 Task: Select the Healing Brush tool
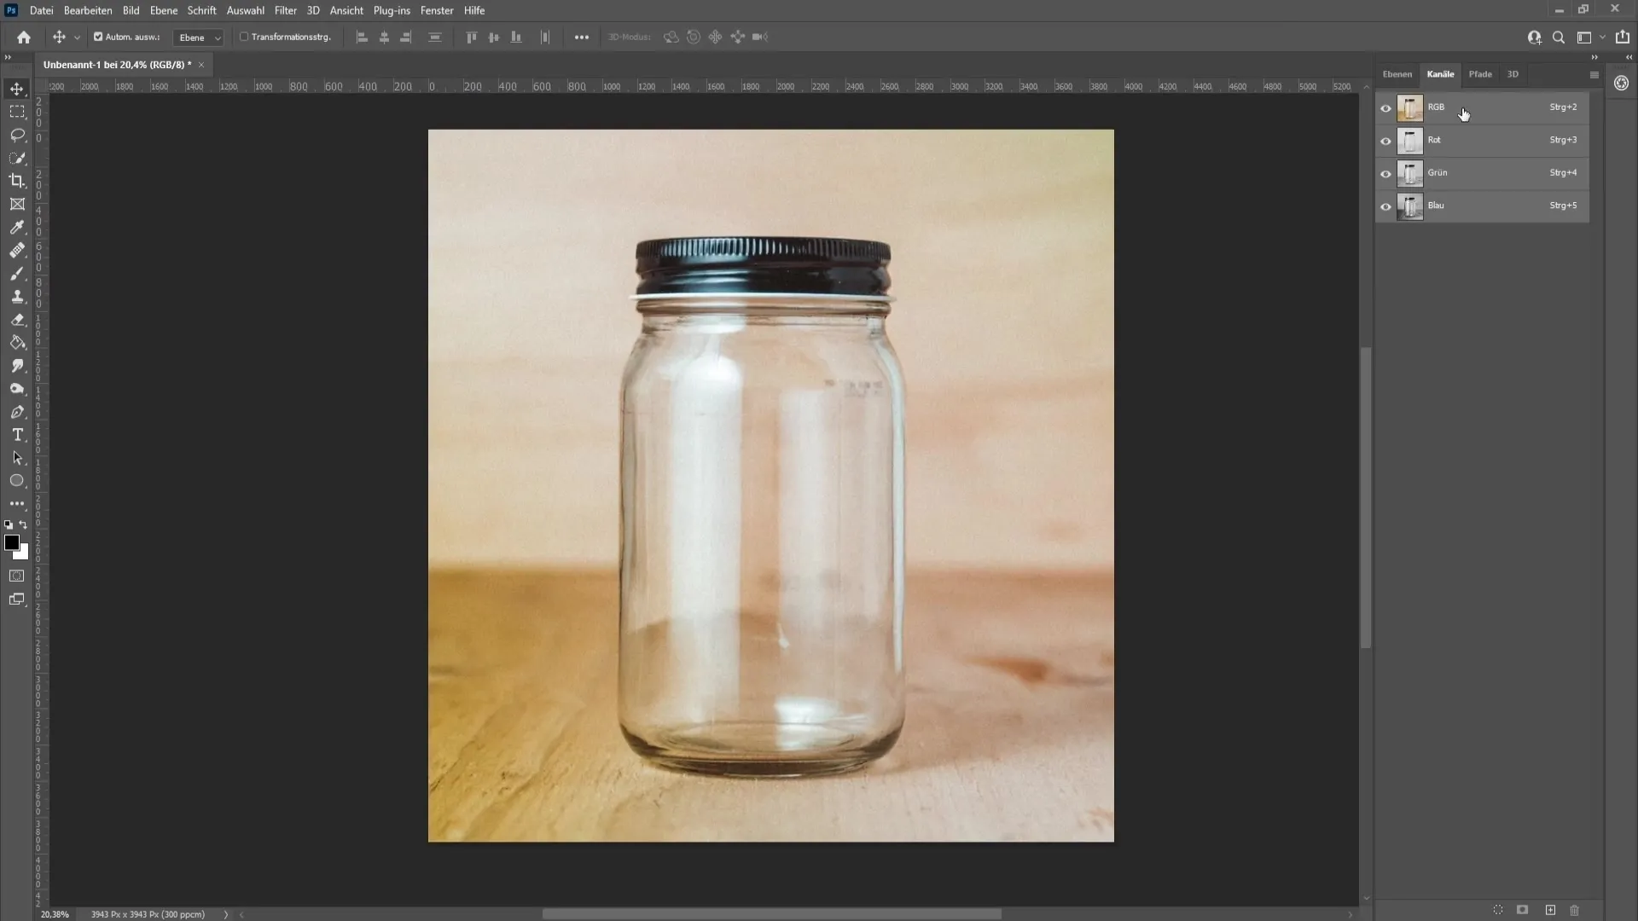(15, 250)
